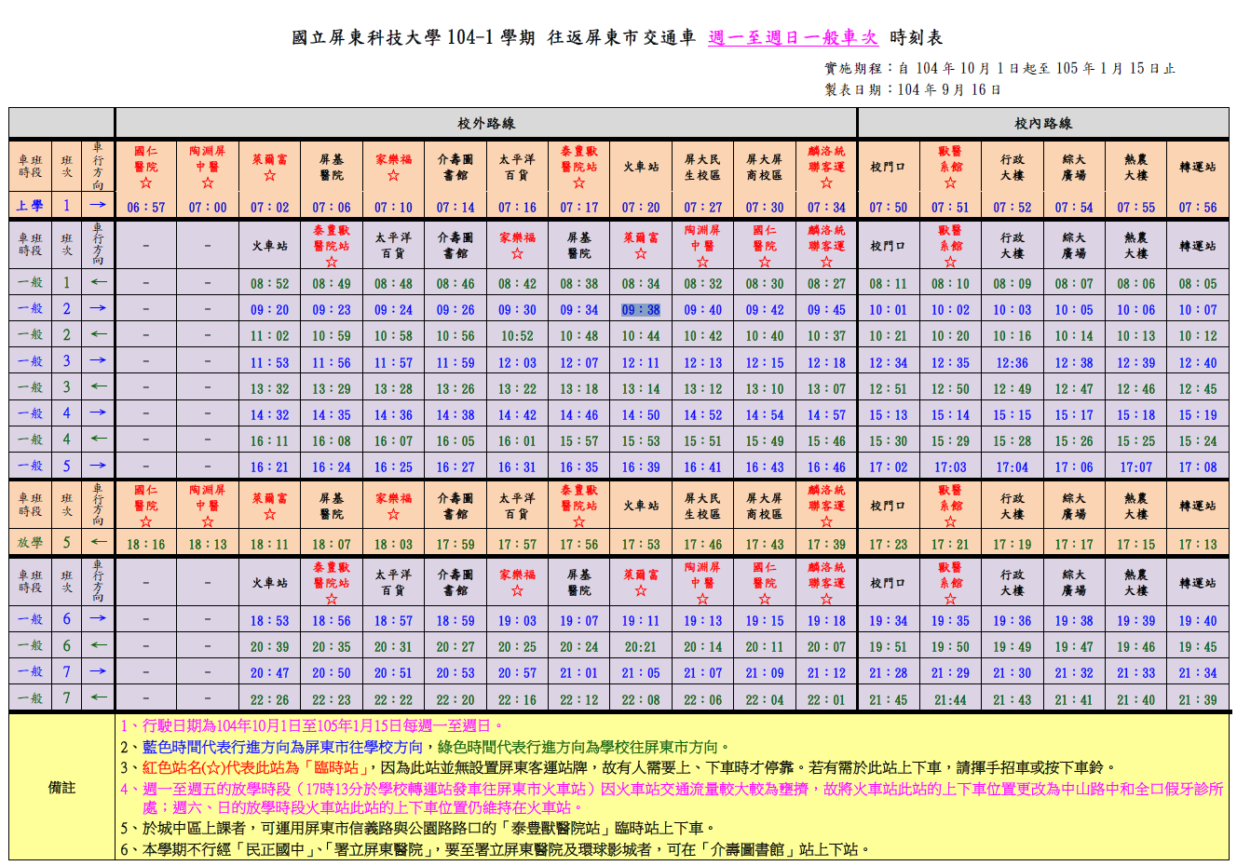Click the direction arrow in the 上學 row
This screenshot has width=1237, height=866.
pyautogui.click(x=98, y=206)
